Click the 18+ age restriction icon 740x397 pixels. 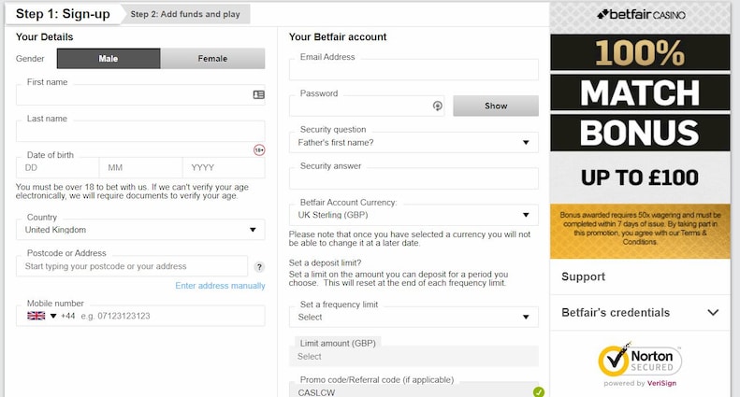tap(259, 149)
